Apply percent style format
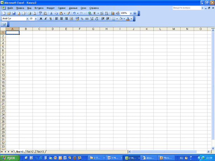This screenshot has height=161, width=215. 82,19
